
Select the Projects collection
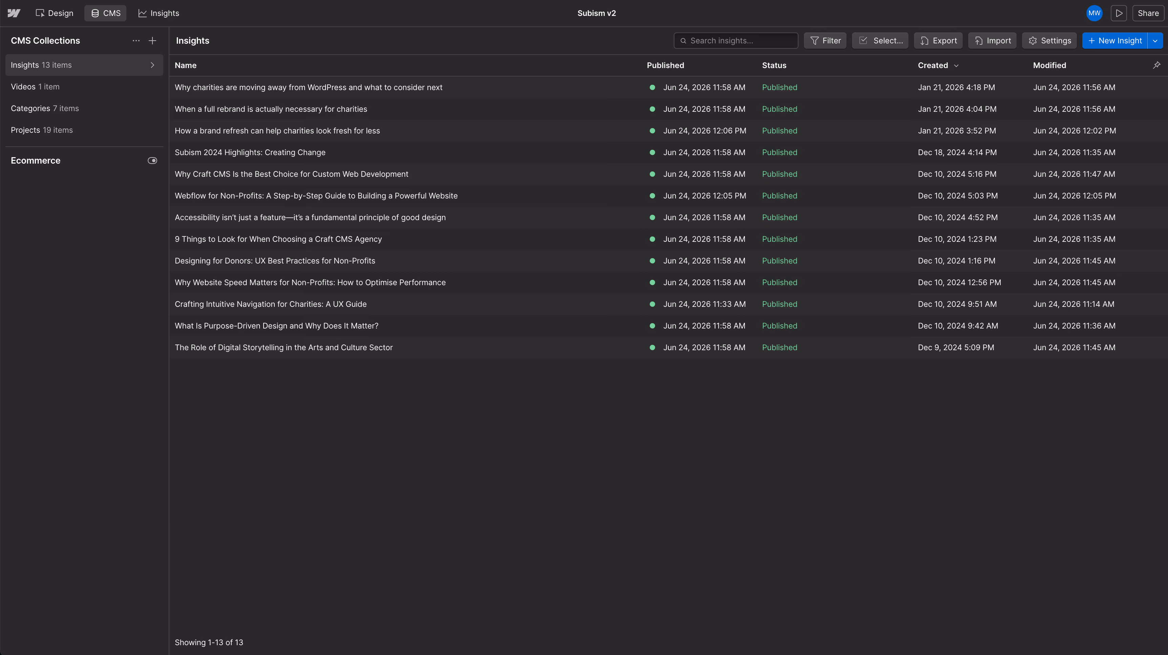(x=84, y=130)
